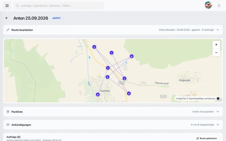Expand the Packliste section chevron
The width and height of the screenshot is (226, 141).
point(218,111)
